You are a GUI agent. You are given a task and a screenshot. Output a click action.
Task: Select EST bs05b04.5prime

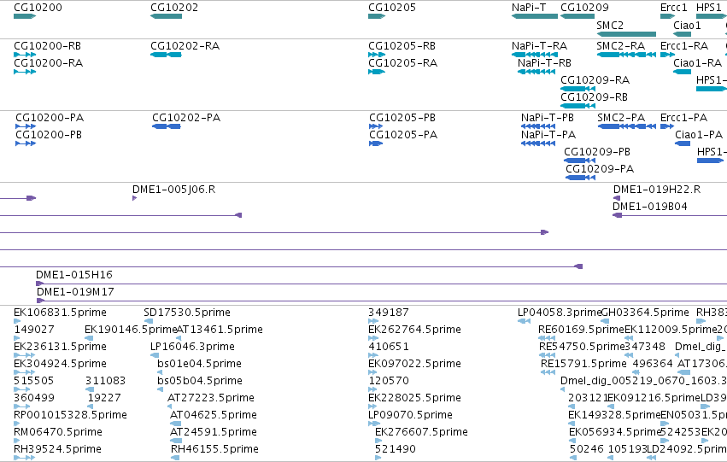[160, 389]
